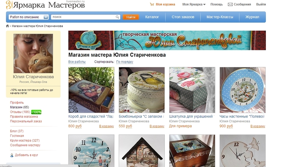Open the Каталог tab in the navigation bar

[152, 17]
